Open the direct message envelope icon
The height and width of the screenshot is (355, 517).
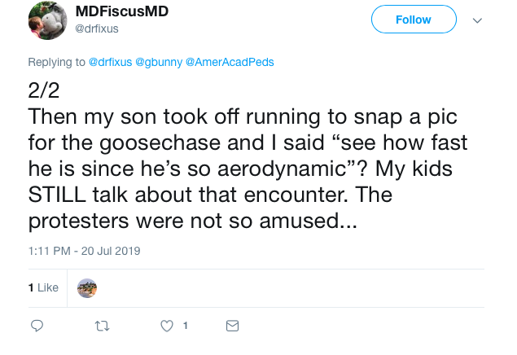coord(232,326)
